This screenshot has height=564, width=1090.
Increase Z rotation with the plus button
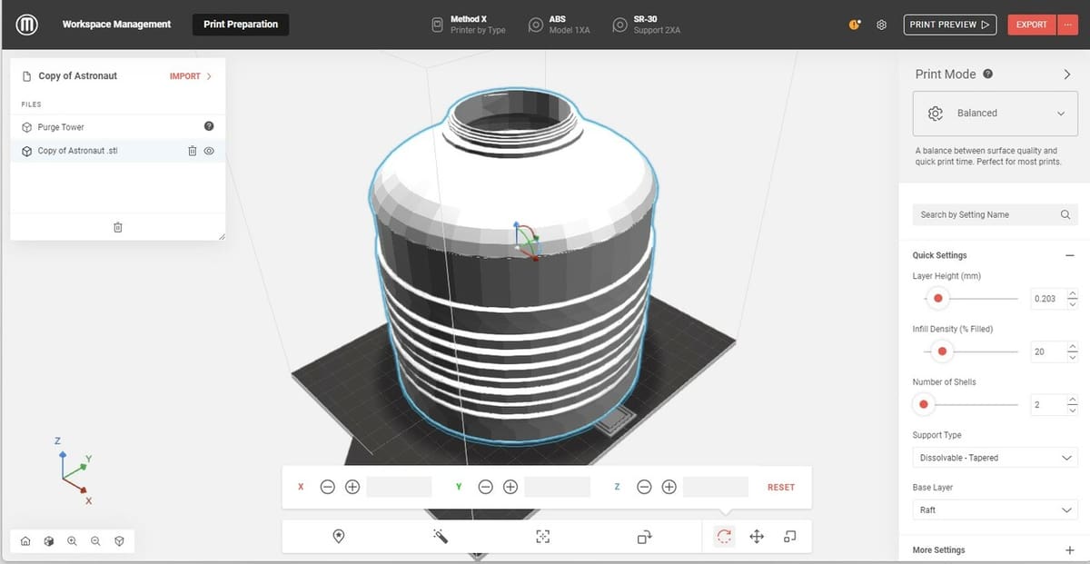tap(669, 487)
